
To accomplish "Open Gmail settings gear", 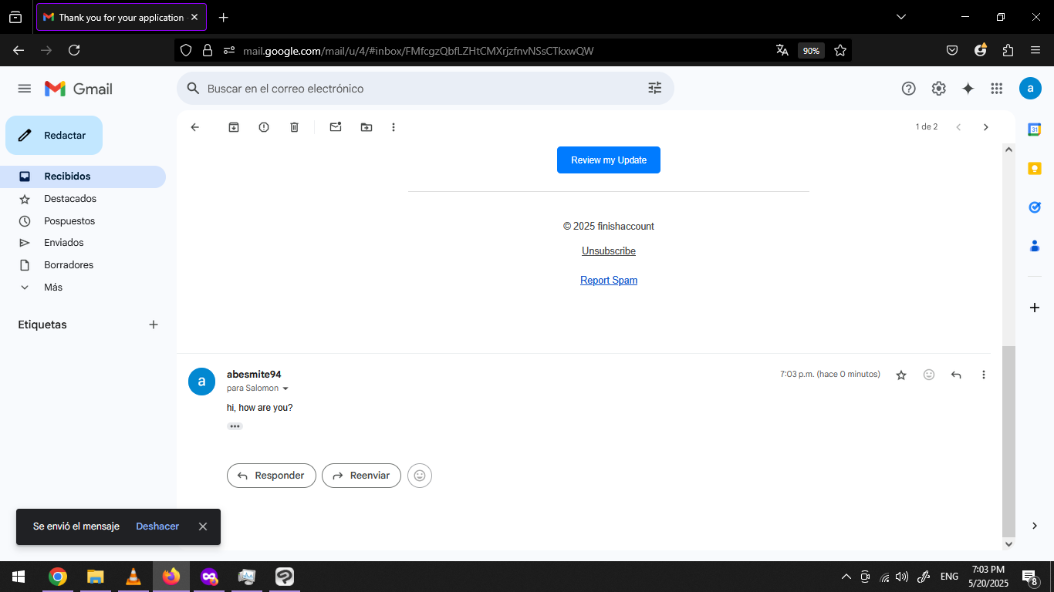I will 938,89.
